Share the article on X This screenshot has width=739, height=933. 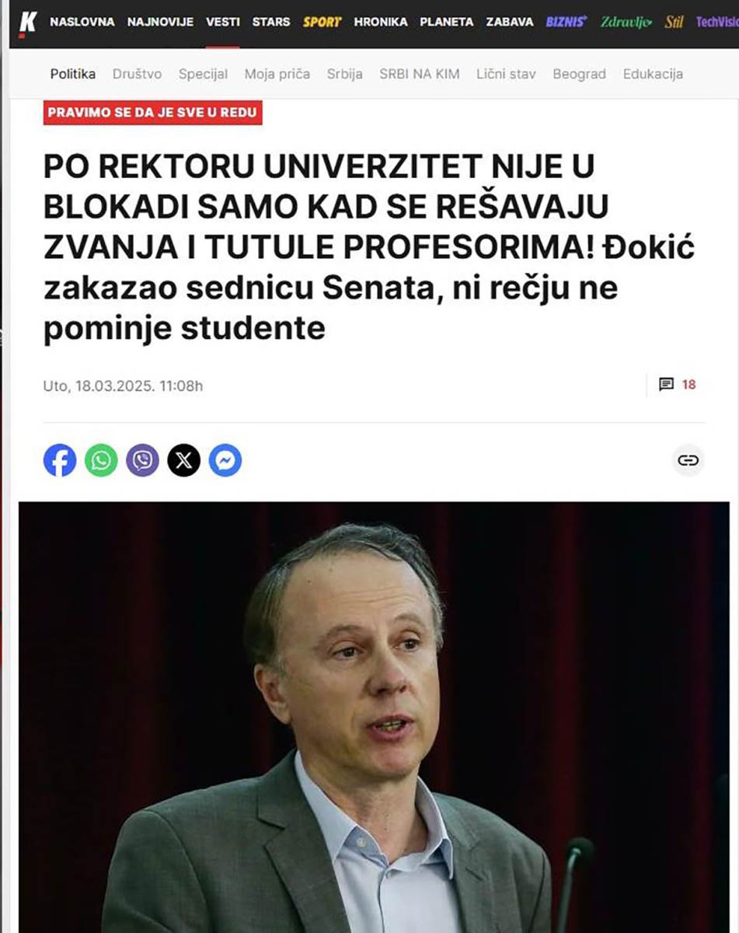[182, 462]
